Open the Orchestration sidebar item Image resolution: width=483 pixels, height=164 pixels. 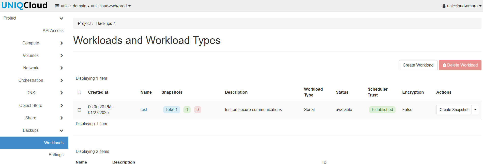(31, 80)
